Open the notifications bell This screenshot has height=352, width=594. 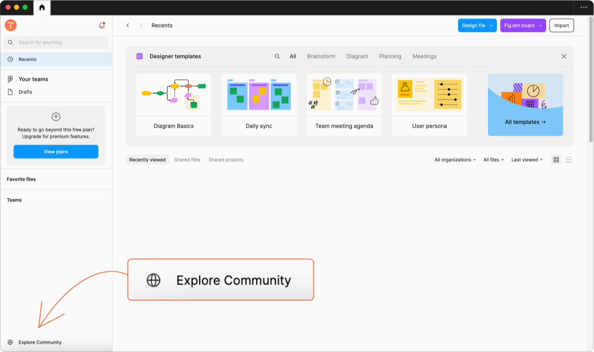pyautogui.click(x=102, y=25)
